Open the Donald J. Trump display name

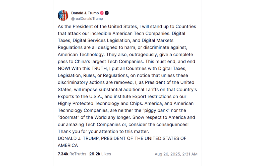click(85, 13)
